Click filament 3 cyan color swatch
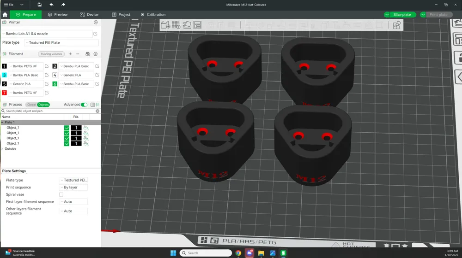Image resolution: width=462 pixels, height=258 pixels. (x=4, y=75)
